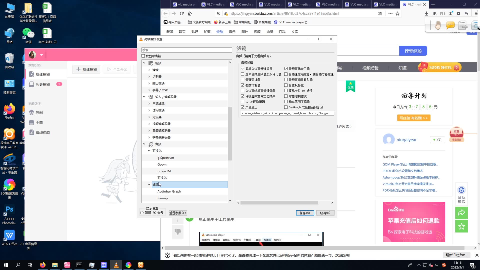Collapse 可视化 tree branch

[149, 151]
